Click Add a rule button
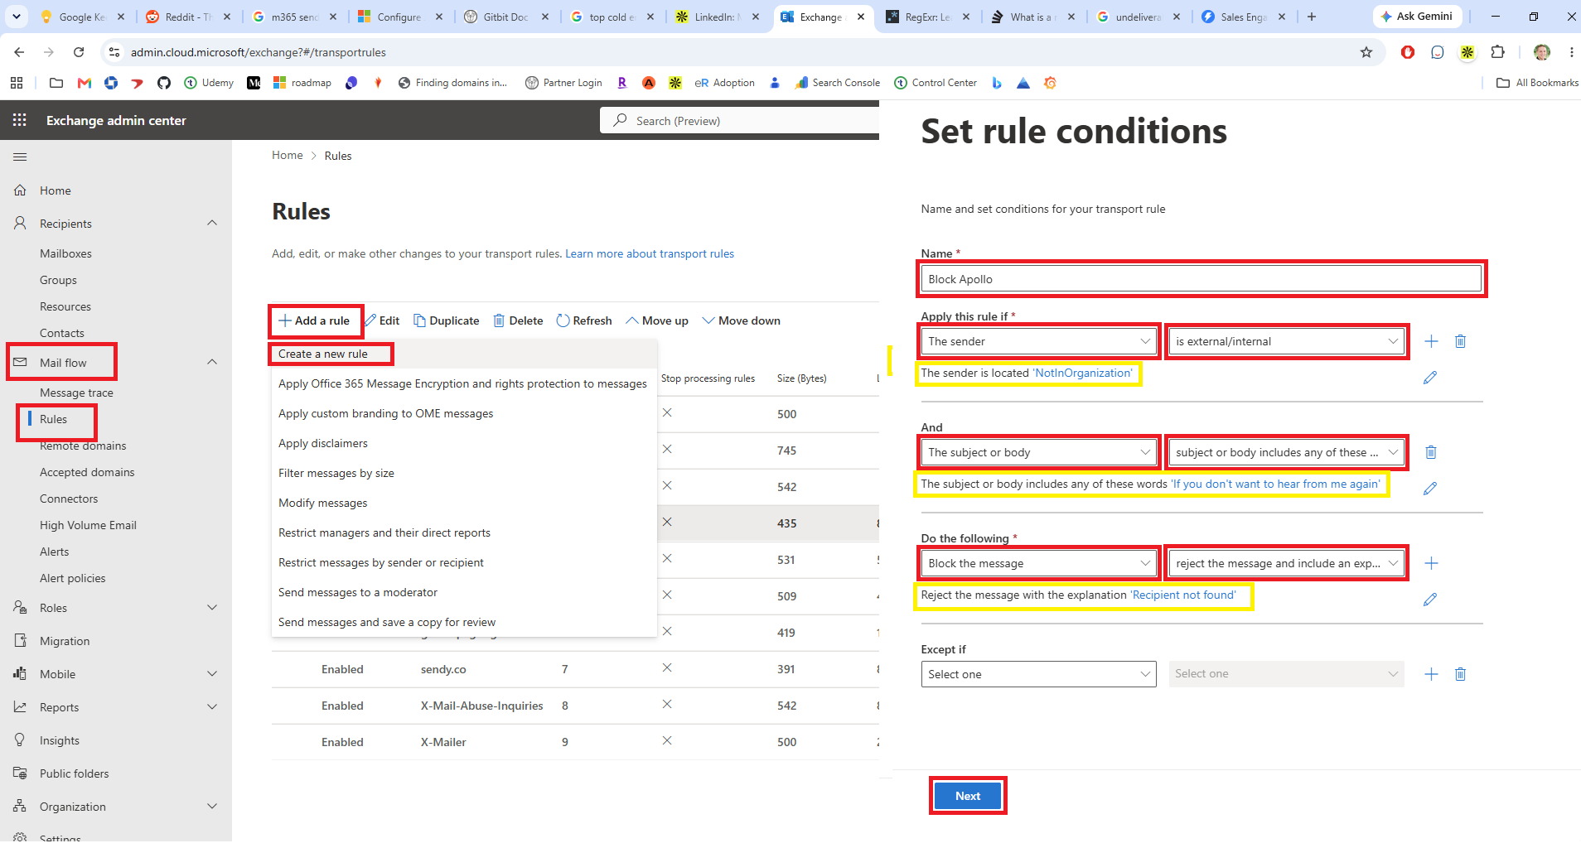The width and height of the screenshot is (1581, 848). [314, 320]
